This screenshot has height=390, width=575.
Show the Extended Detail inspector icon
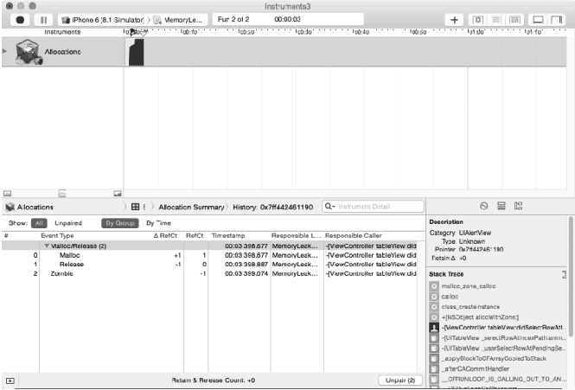pyautogui.click(x=517, y=207)
